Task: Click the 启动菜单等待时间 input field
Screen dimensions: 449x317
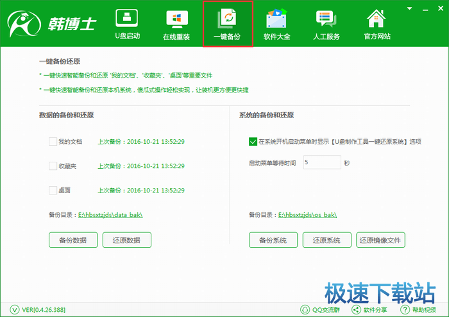Action: 321,163
